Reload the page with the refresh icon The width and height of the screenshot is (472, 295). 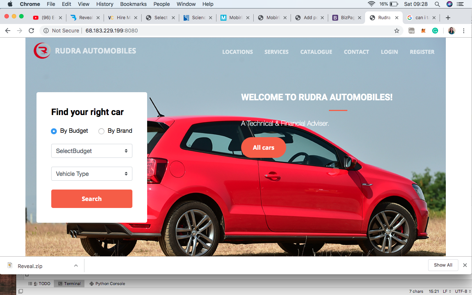tap(31, 31)
